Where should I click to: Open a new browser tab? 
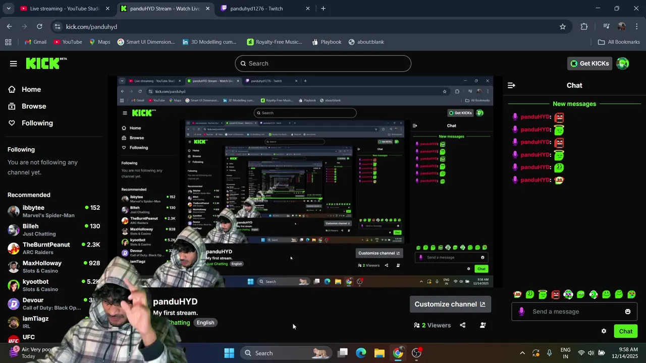[323, 9]
